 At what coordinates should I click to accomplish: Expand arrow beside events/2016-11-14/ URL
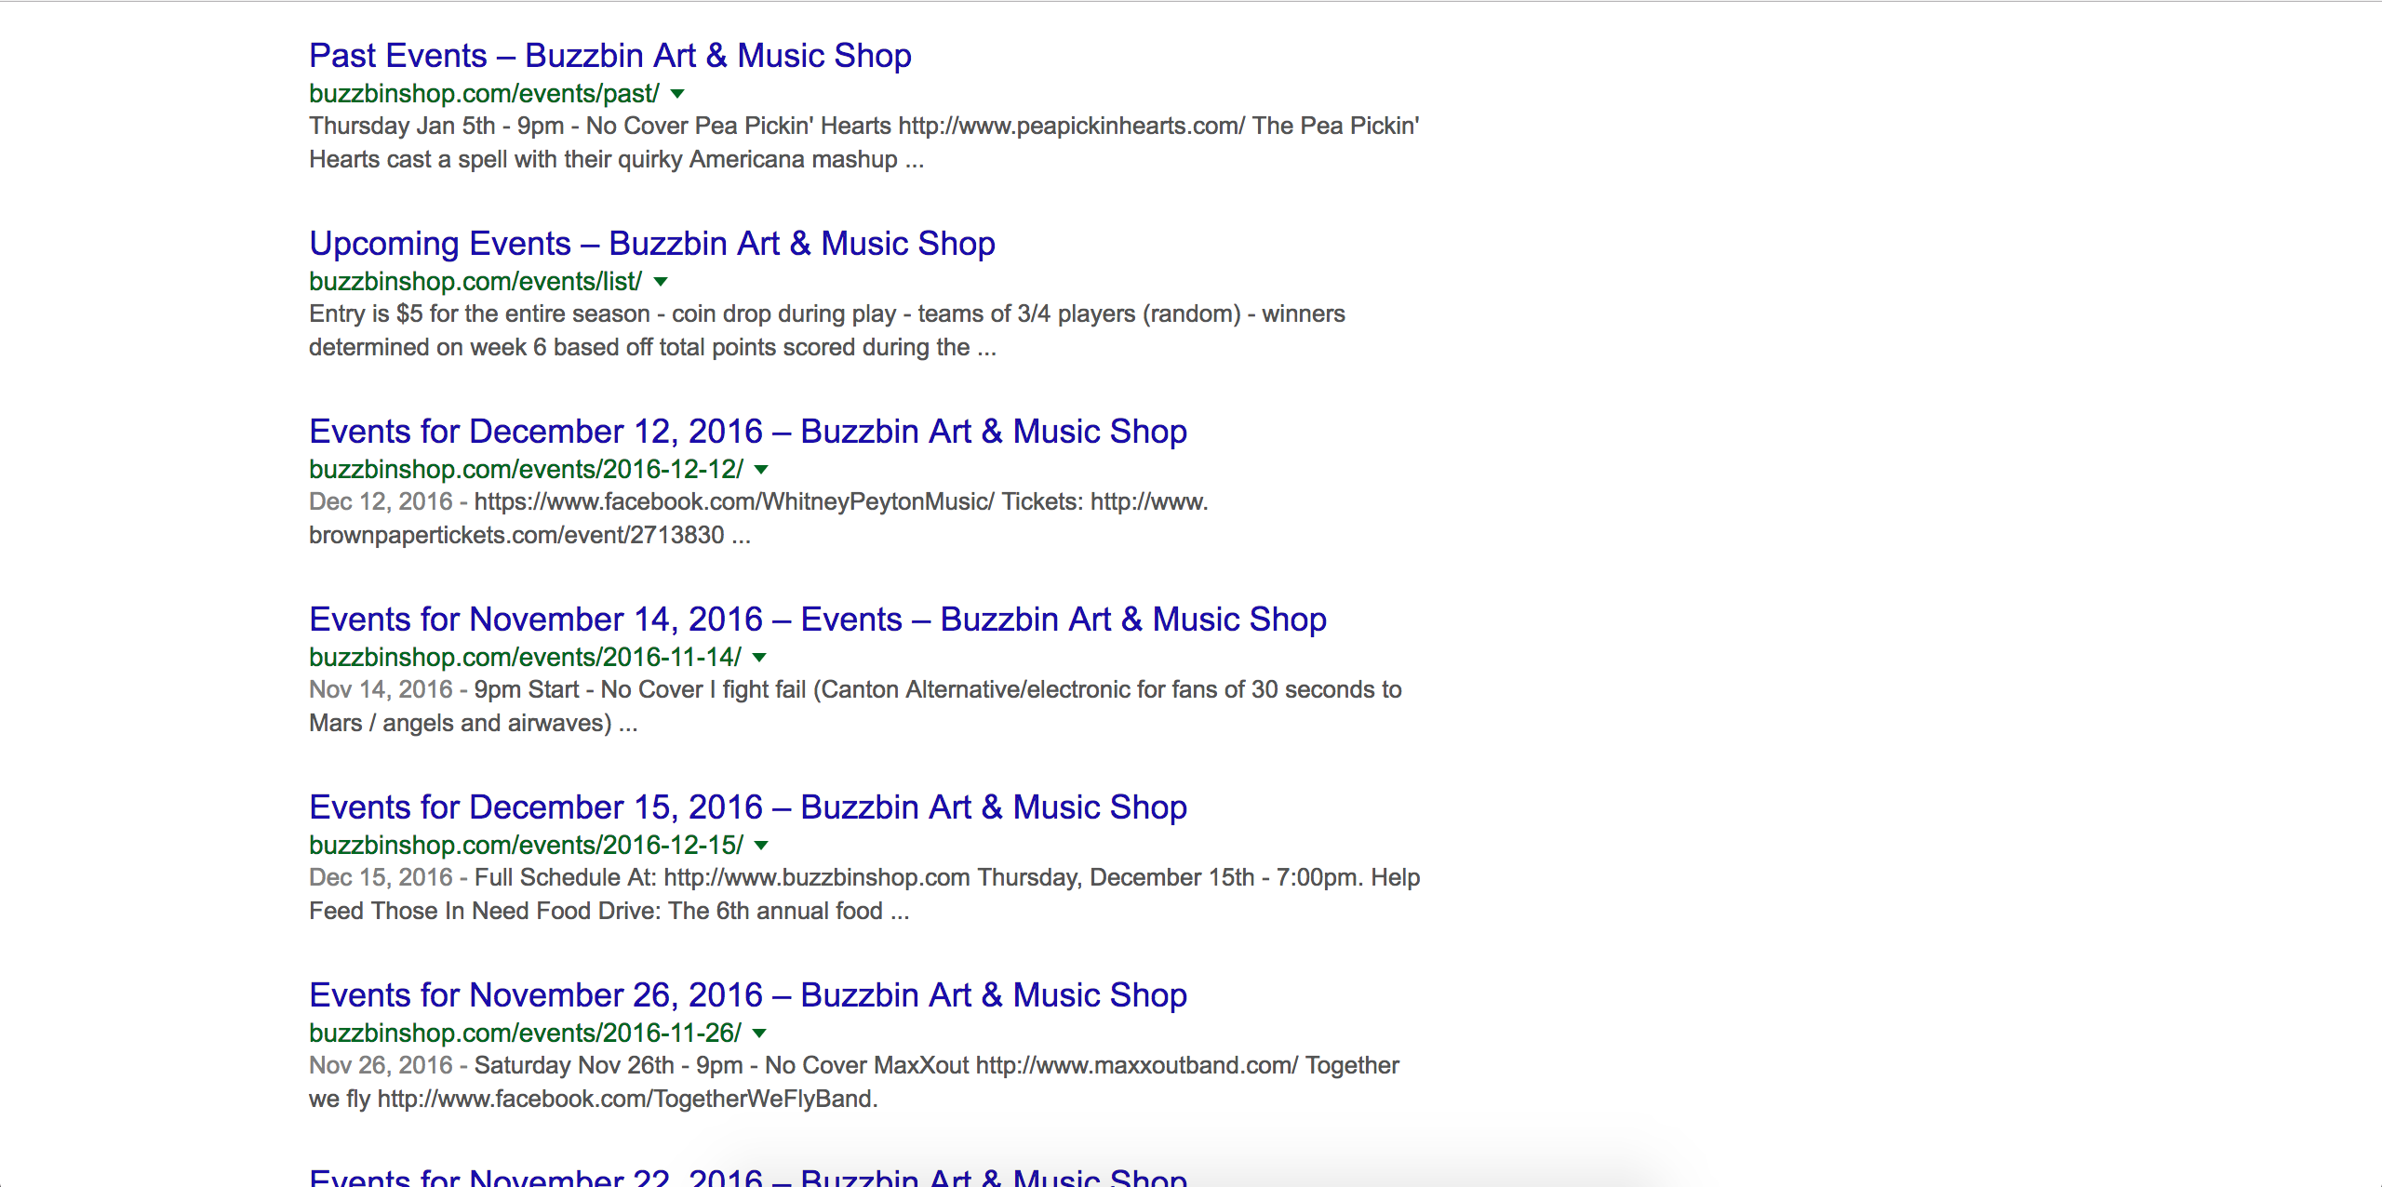pyautogui.click(x=759, y=658)
